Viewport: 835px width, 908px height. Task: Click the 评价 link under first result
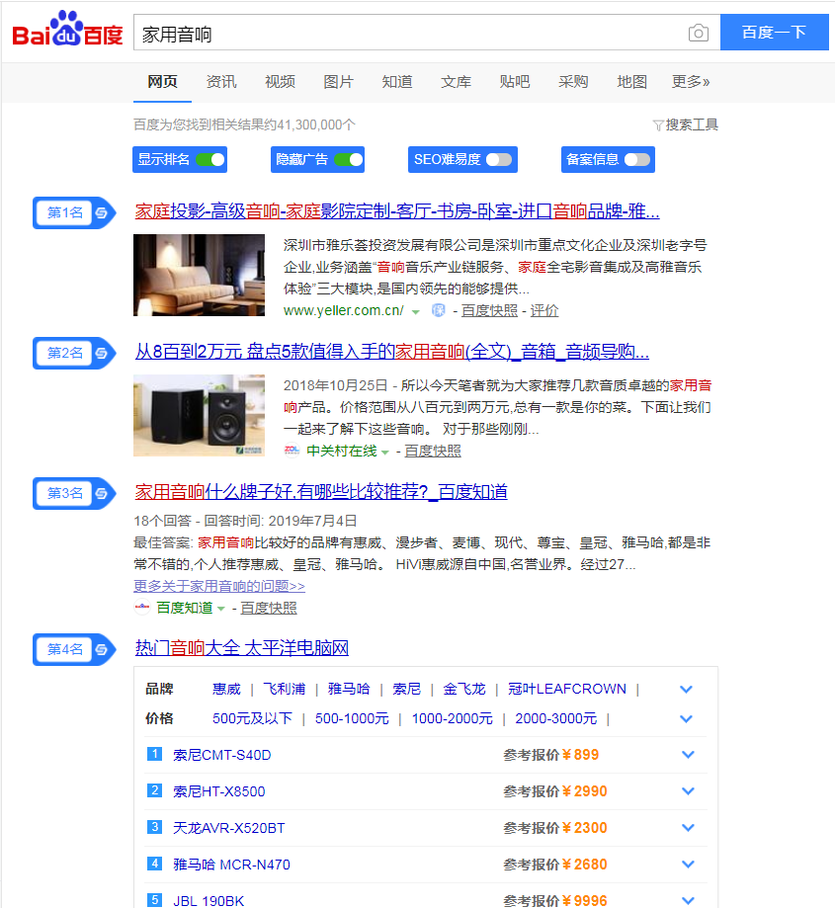pos(544,311)
